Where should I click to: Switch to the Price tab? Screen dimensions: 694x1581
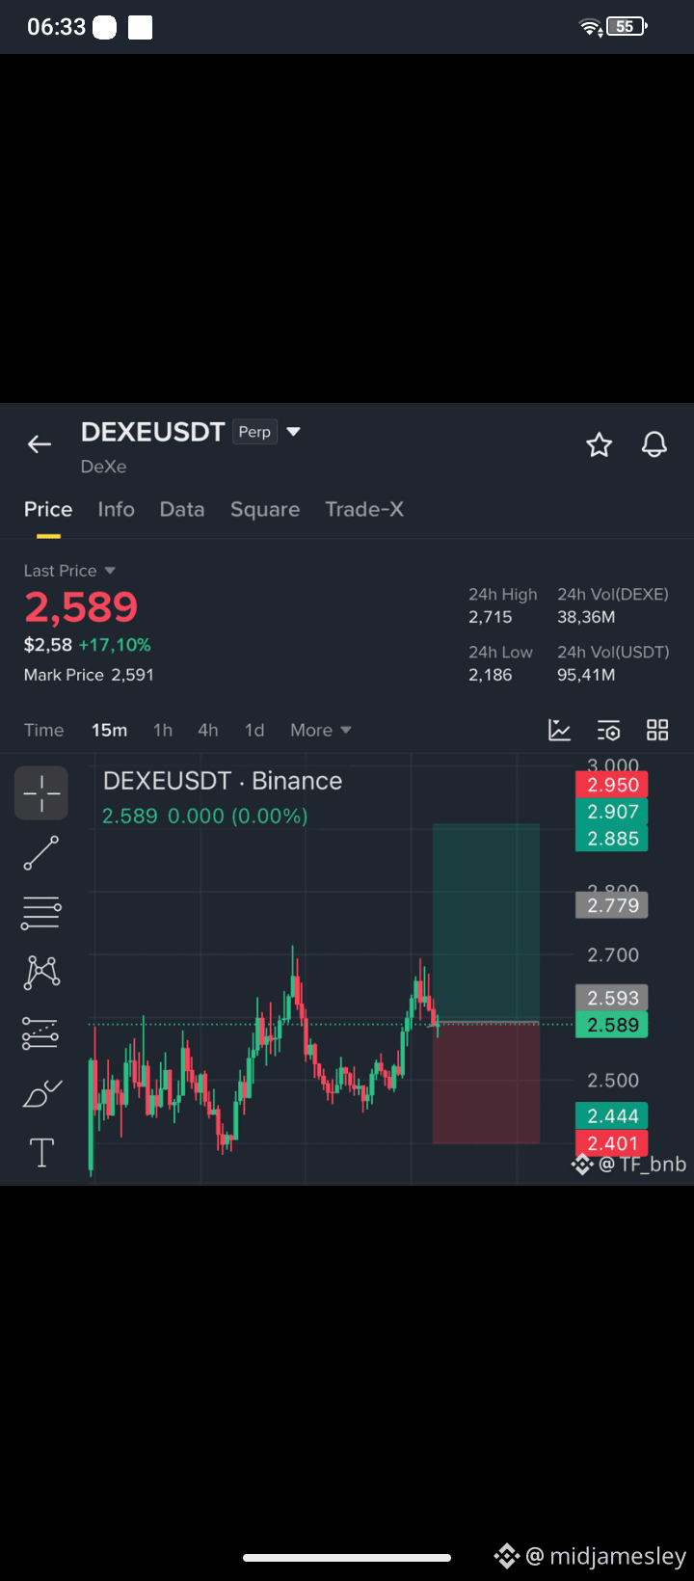click(x=48, y=509)
